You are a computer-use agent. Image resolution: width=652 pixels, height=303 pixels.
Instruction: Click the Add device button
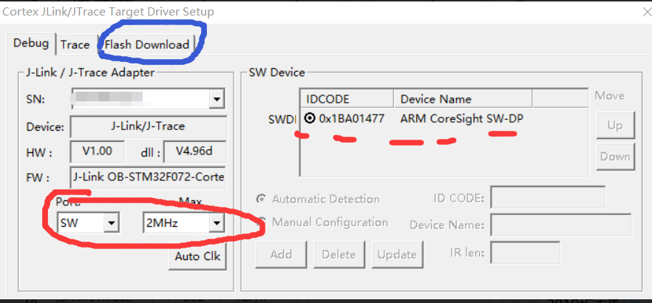[281, 254]
